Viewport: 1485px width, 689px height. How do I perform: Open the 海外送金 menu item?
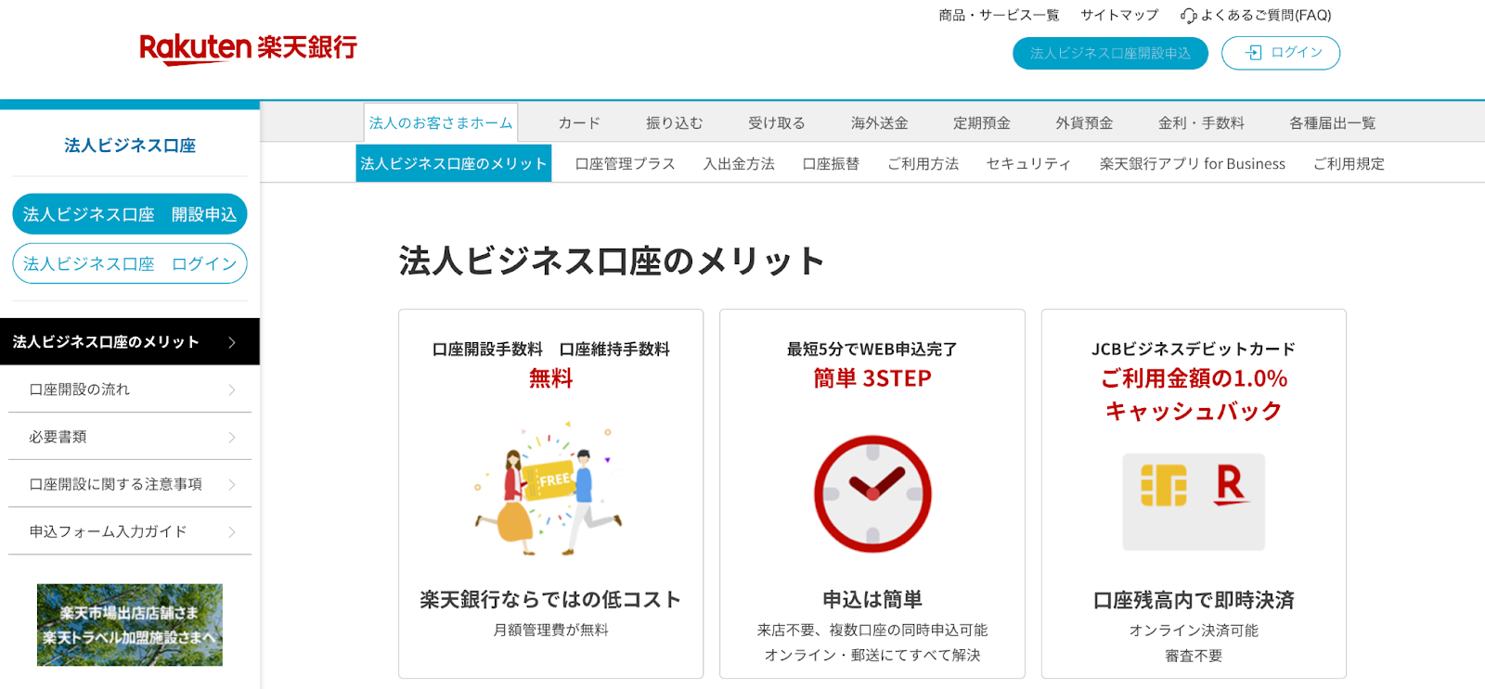(880, 122)
